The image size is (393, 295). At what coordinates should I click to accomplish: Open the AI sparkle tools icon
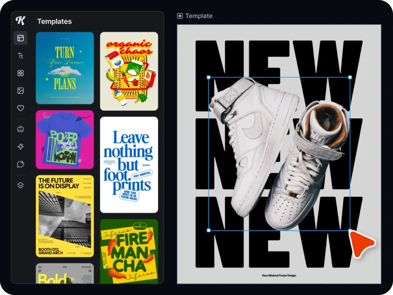(21, 147)
